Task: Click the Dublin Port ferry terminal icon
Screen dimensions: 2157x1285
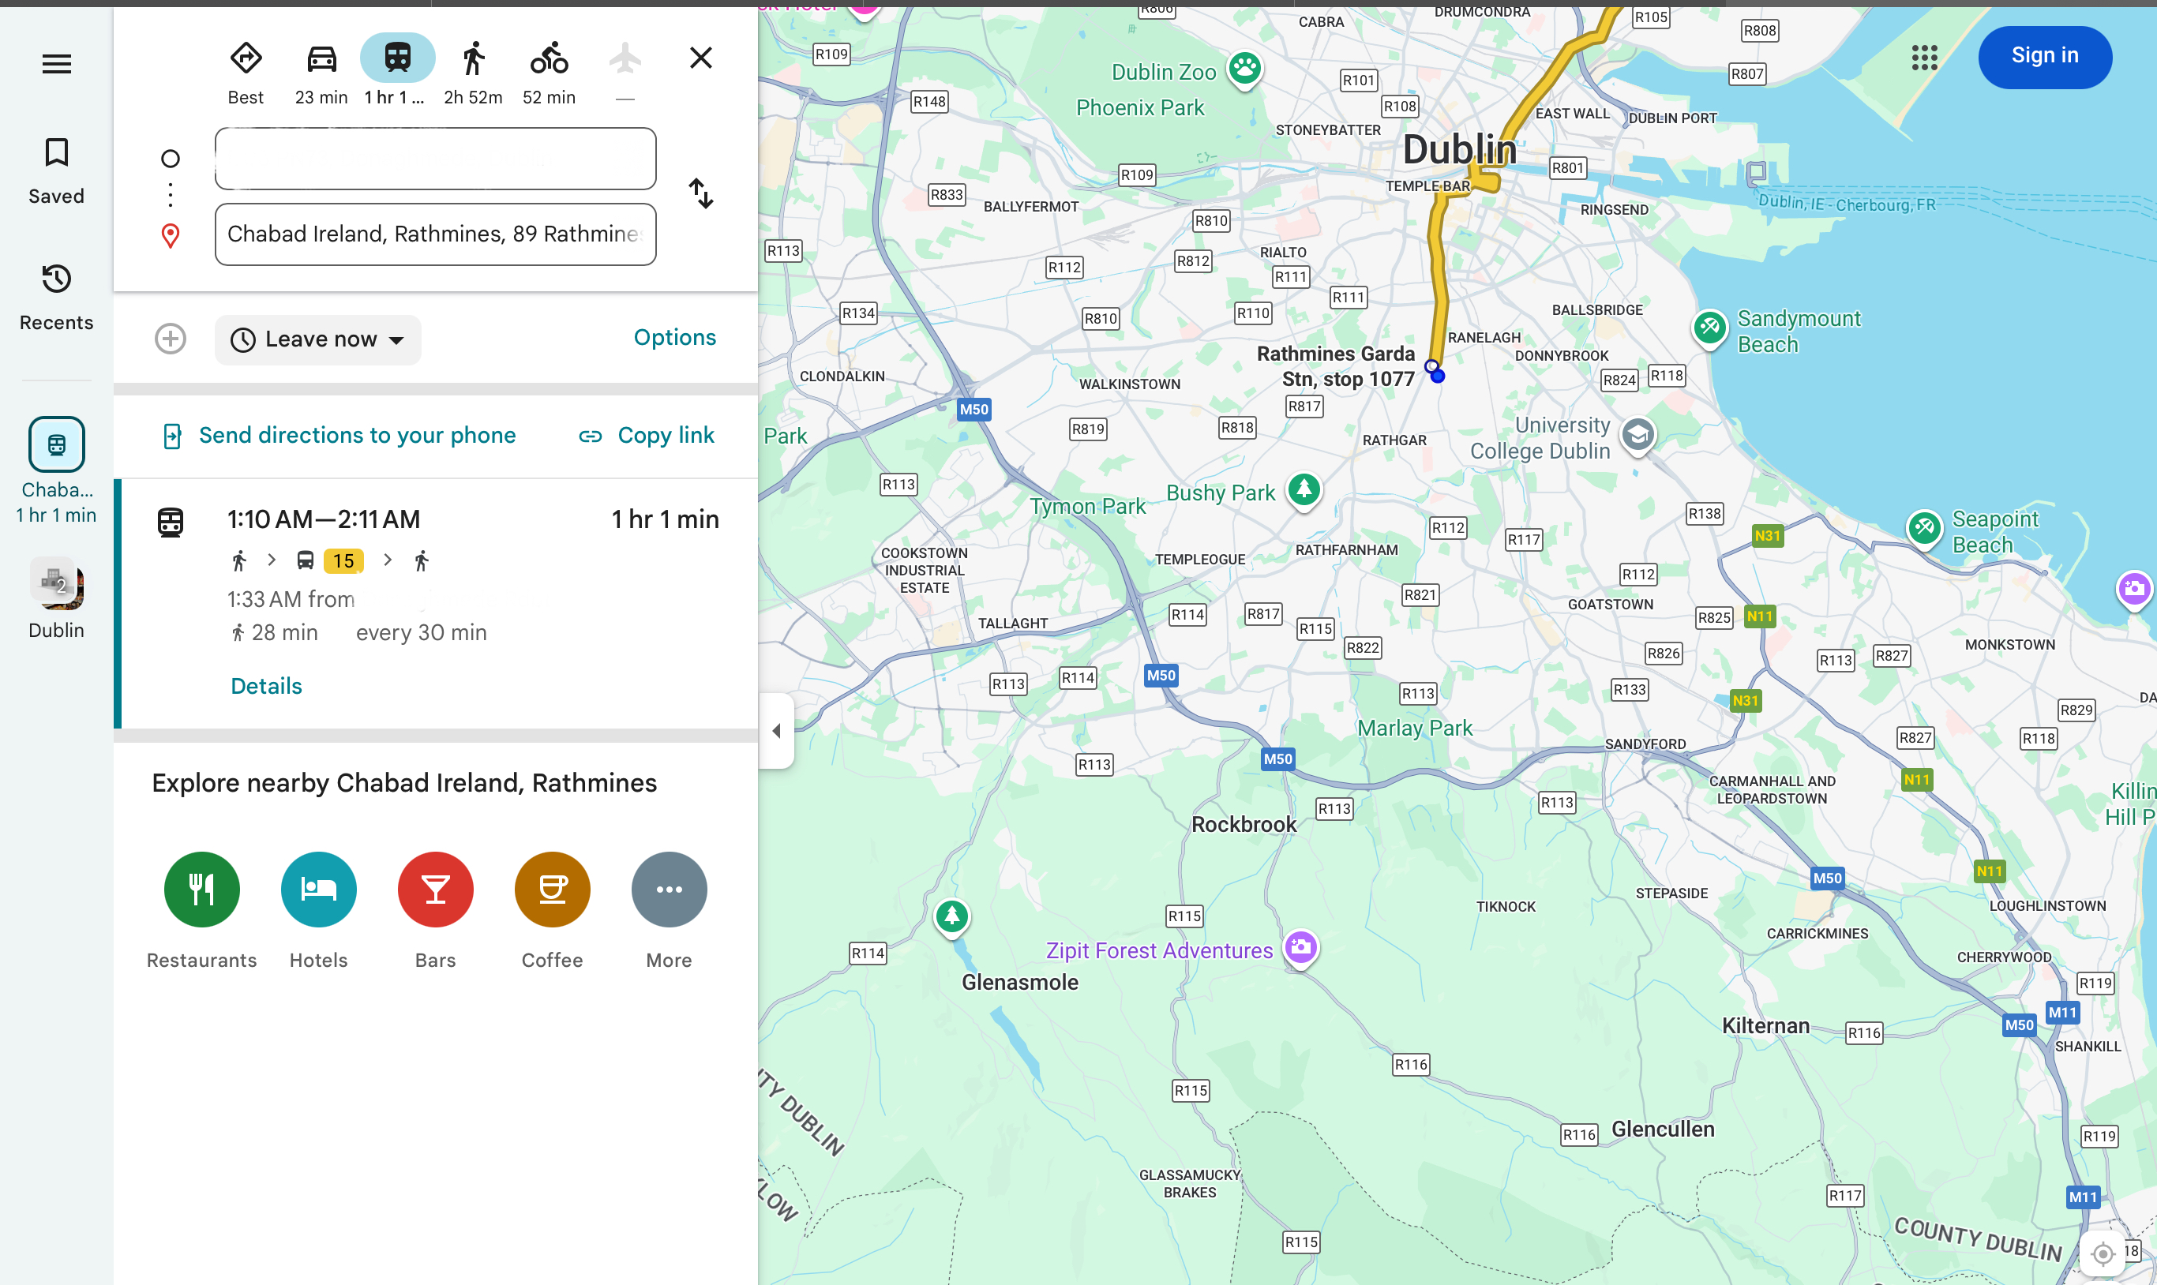Action: click(1756, 172)
